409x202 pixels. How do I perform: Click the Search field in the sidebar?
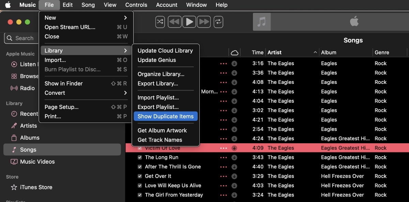[24, 38]
